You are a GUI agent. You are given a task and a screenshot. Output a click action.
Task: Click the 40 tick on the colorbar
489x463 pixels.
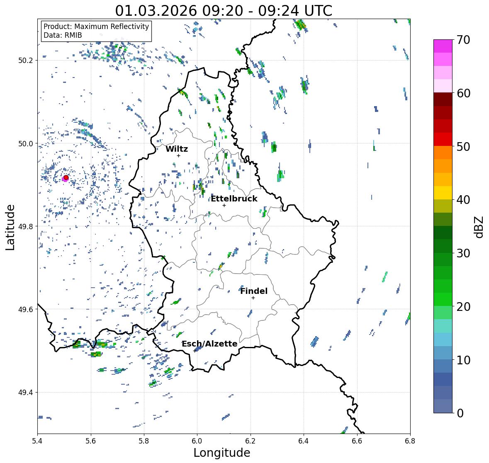click(463, 200)
